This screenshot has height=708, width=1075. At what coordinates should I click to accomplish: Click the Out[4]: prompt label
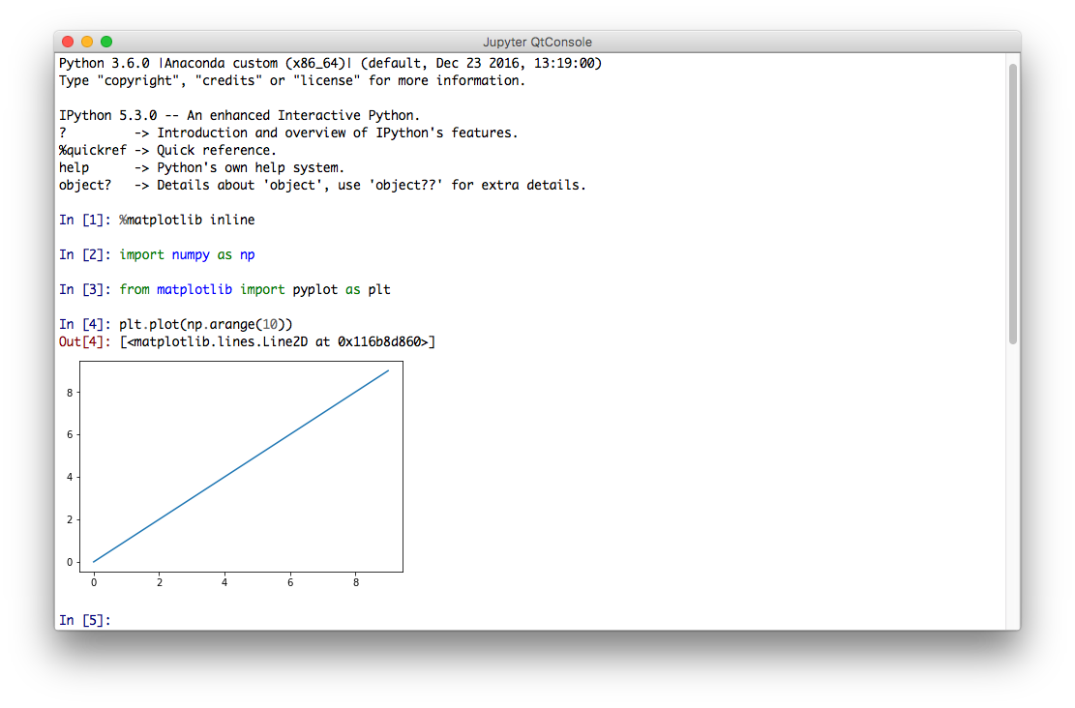pyautogui.click(x=85, y=342)
